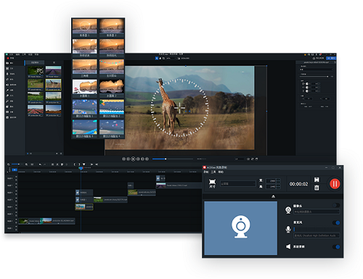
Task: Click the undo arrow on timeline toolbar
Action: [40, 165]
